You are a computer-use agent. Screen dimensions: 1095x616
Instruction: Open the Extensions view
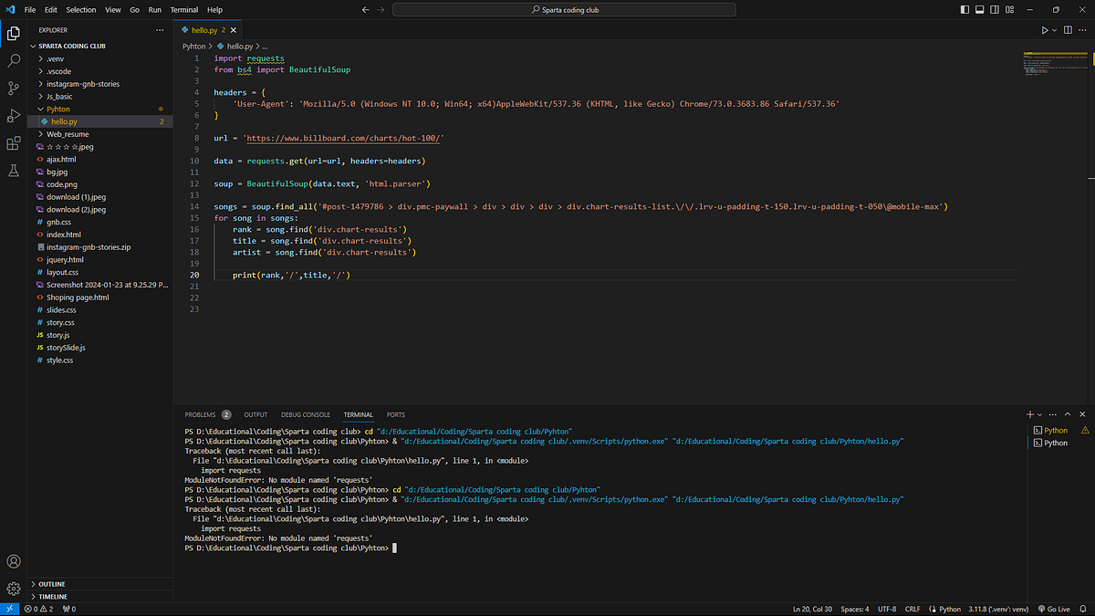13,144
